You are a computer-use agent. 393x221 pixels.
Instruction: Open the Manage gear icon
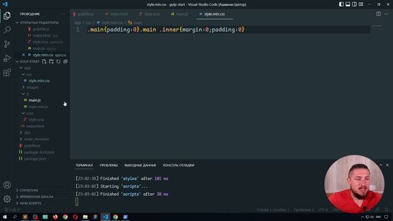(7, 199)
